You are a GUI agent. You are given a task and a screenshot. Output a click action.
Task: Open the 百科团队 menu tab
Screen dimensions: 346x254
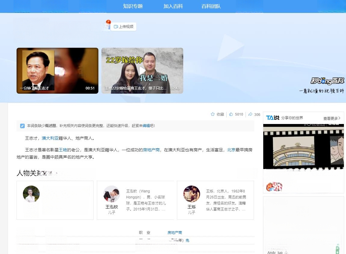click(x=211, y=6)
